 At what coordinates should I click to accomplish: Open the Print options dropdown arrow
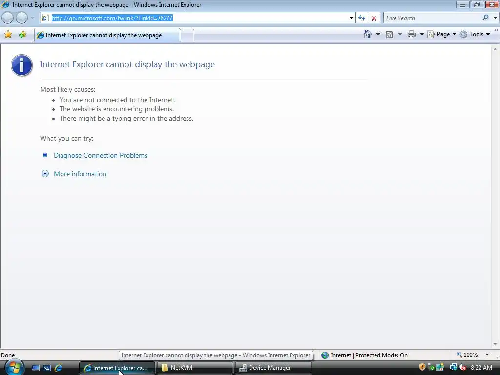(x=421, y=34)
